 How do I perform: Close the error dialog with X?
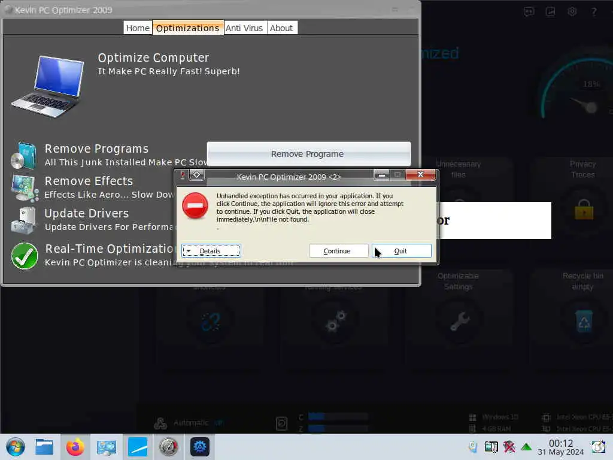(420, 174)
